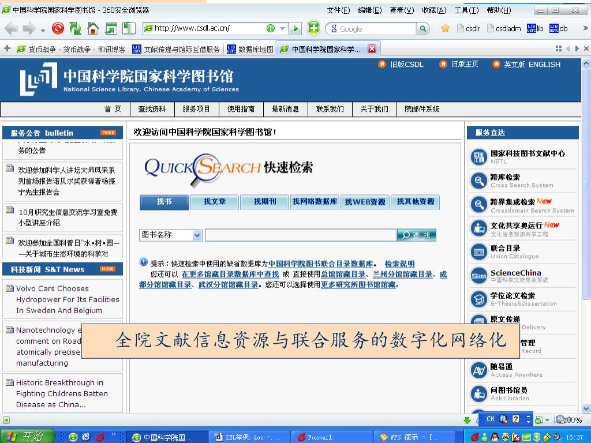591x443 pixels.
Task: Click the NSTL 国家科技图书文献中心 icon
Action: pyautogui.click(x=479, y=157)
